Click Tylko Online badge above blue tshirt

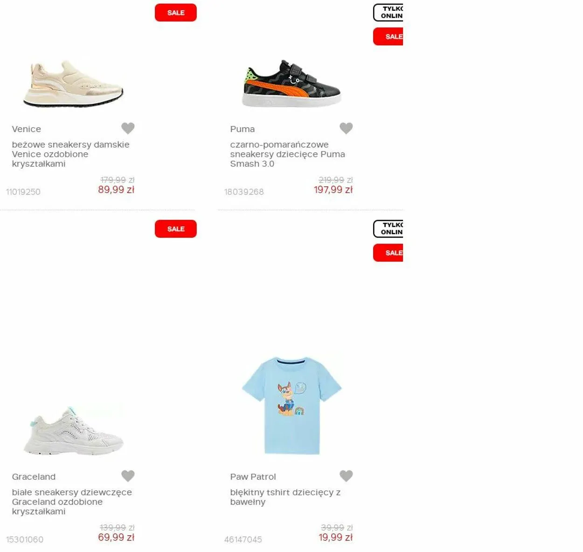[x=388, y=229]
